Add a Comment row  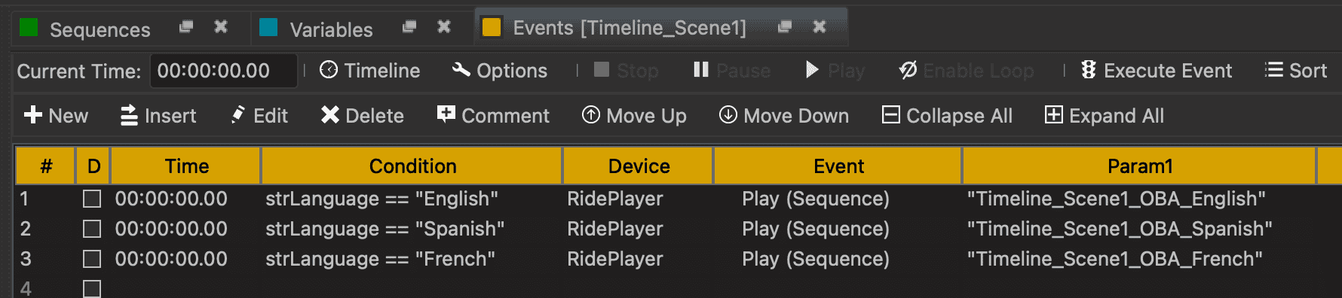tap(493, 115)
